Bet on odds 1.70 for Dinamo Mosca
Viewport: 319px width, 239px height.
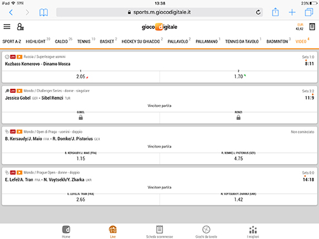[x=238, y=77]
